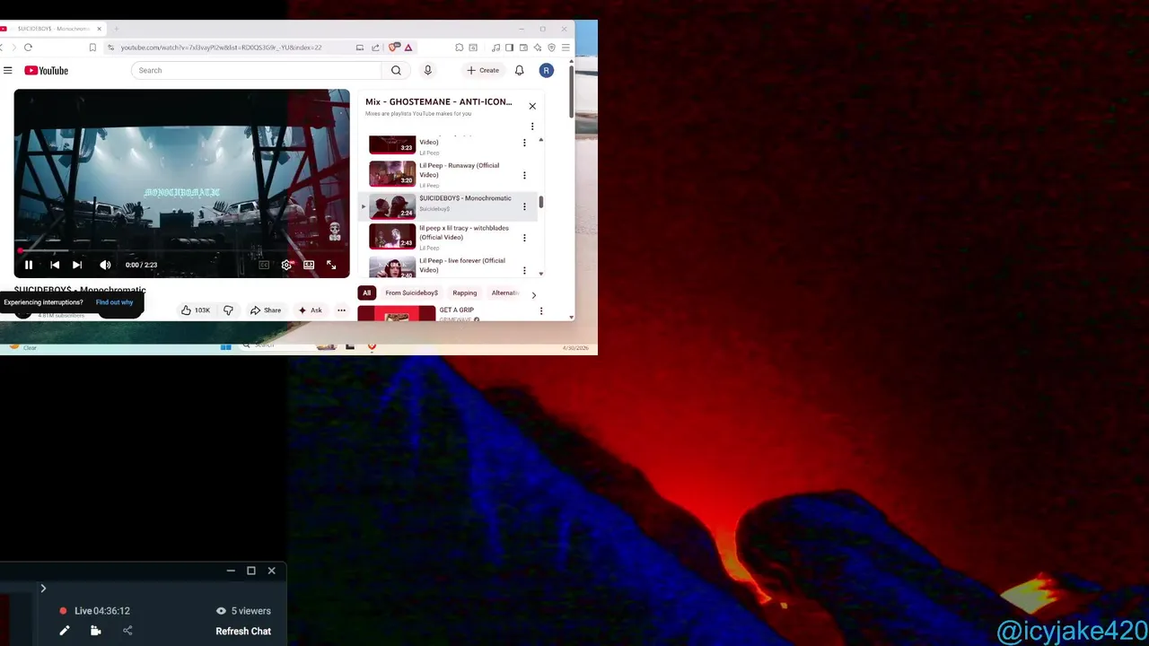
Task: Click the YouTube URL address bar
Action: [221, 48]
